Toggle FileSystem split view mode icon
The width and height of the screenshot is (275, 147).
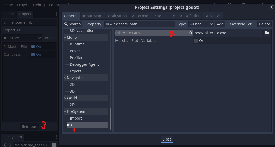(54, 145)
